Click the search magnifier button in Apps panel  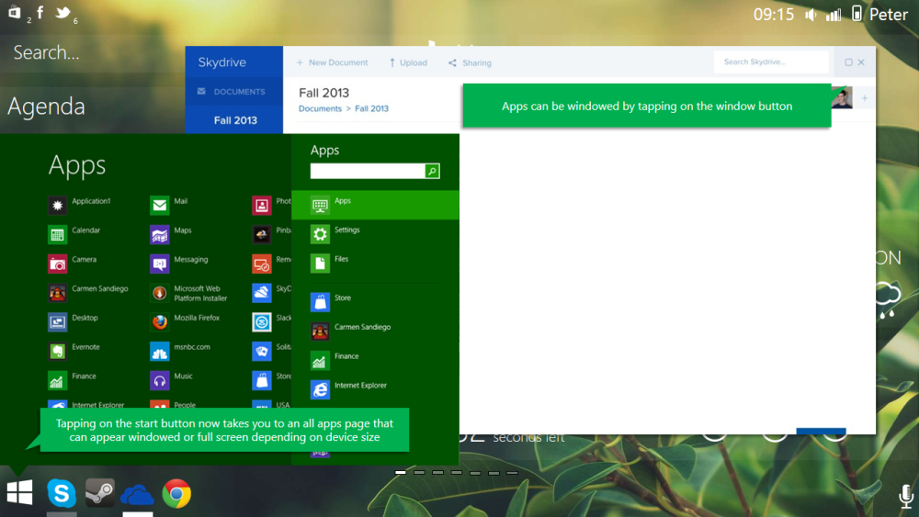(x=432, y=171)
